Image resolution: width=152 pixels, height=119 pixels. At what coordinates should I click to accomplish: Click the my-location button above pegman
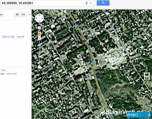pos(39,28)
